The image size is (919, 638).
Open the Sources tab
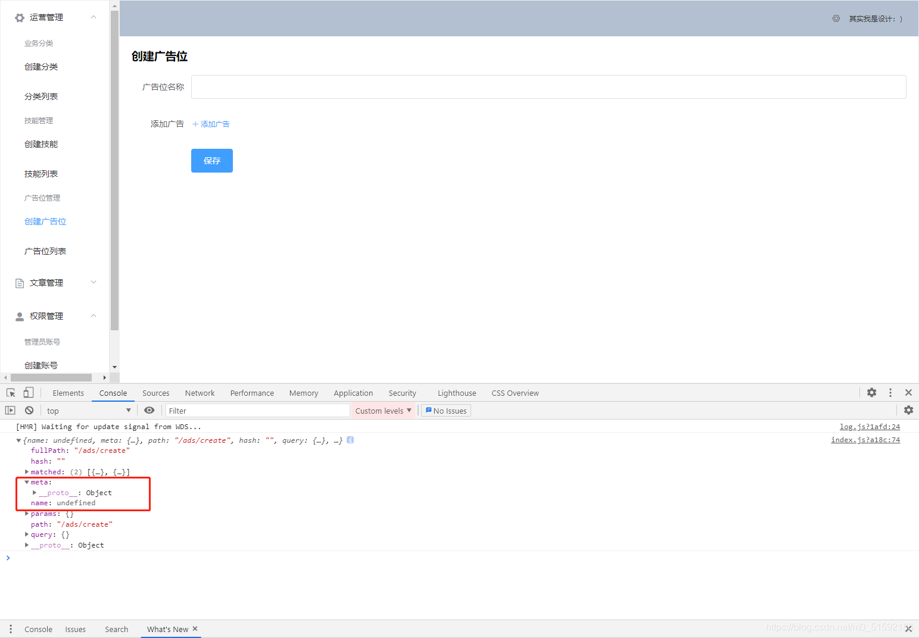tap(156, 393)
